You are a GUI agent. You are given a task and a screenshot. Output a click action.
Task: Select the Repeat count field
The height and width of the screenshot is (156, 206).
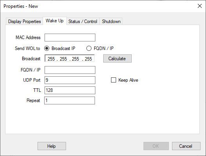pos(70,100)
